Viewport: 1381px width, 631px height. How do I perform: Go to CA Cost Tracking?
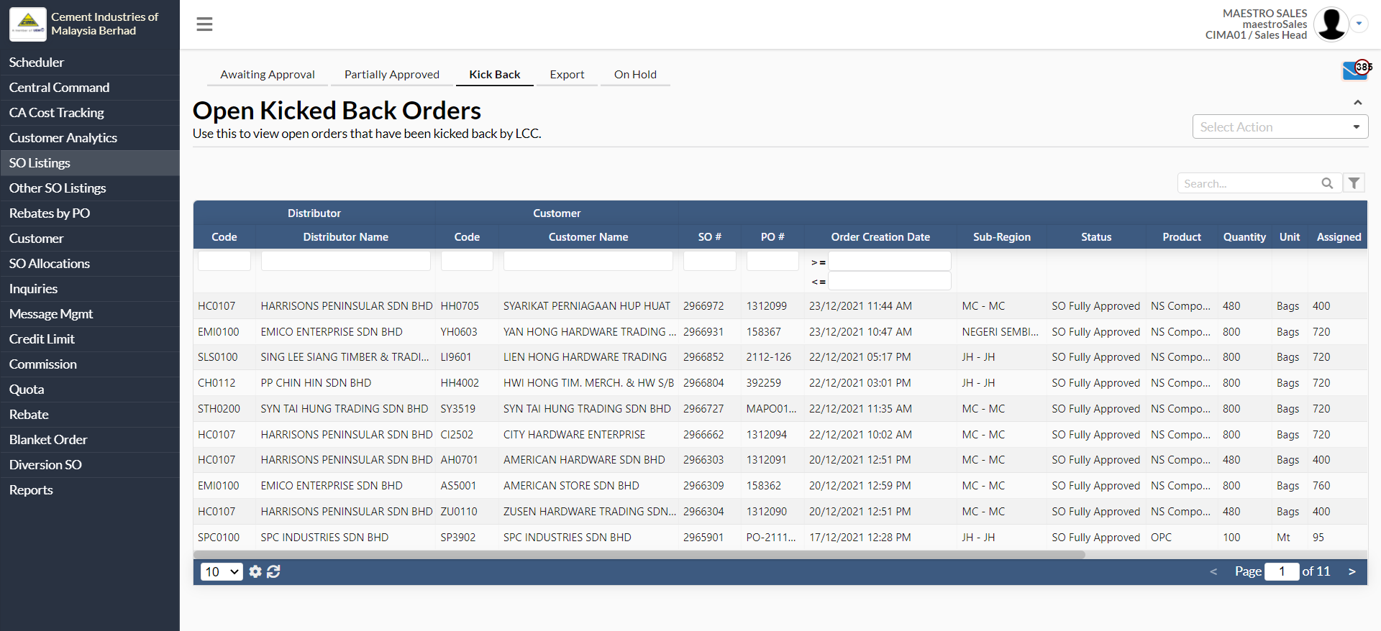click(x=90, y=113)
